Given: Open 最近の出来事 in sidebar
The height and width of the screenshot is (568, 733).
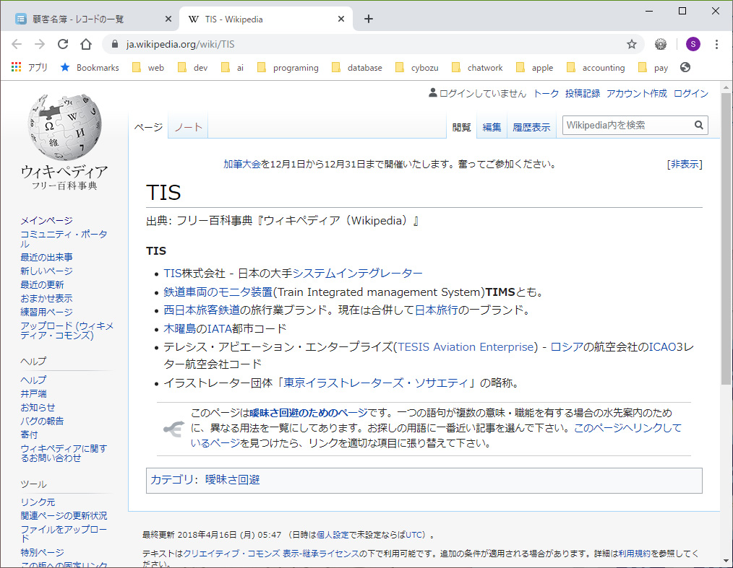Looking at the screenshot, I should coord(47,257).
